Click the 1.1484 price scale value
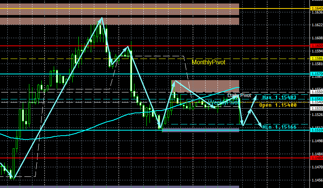Image resolution: width=323 pixels, height=188 pixels. pyautogui.click(x=317, y=154)
